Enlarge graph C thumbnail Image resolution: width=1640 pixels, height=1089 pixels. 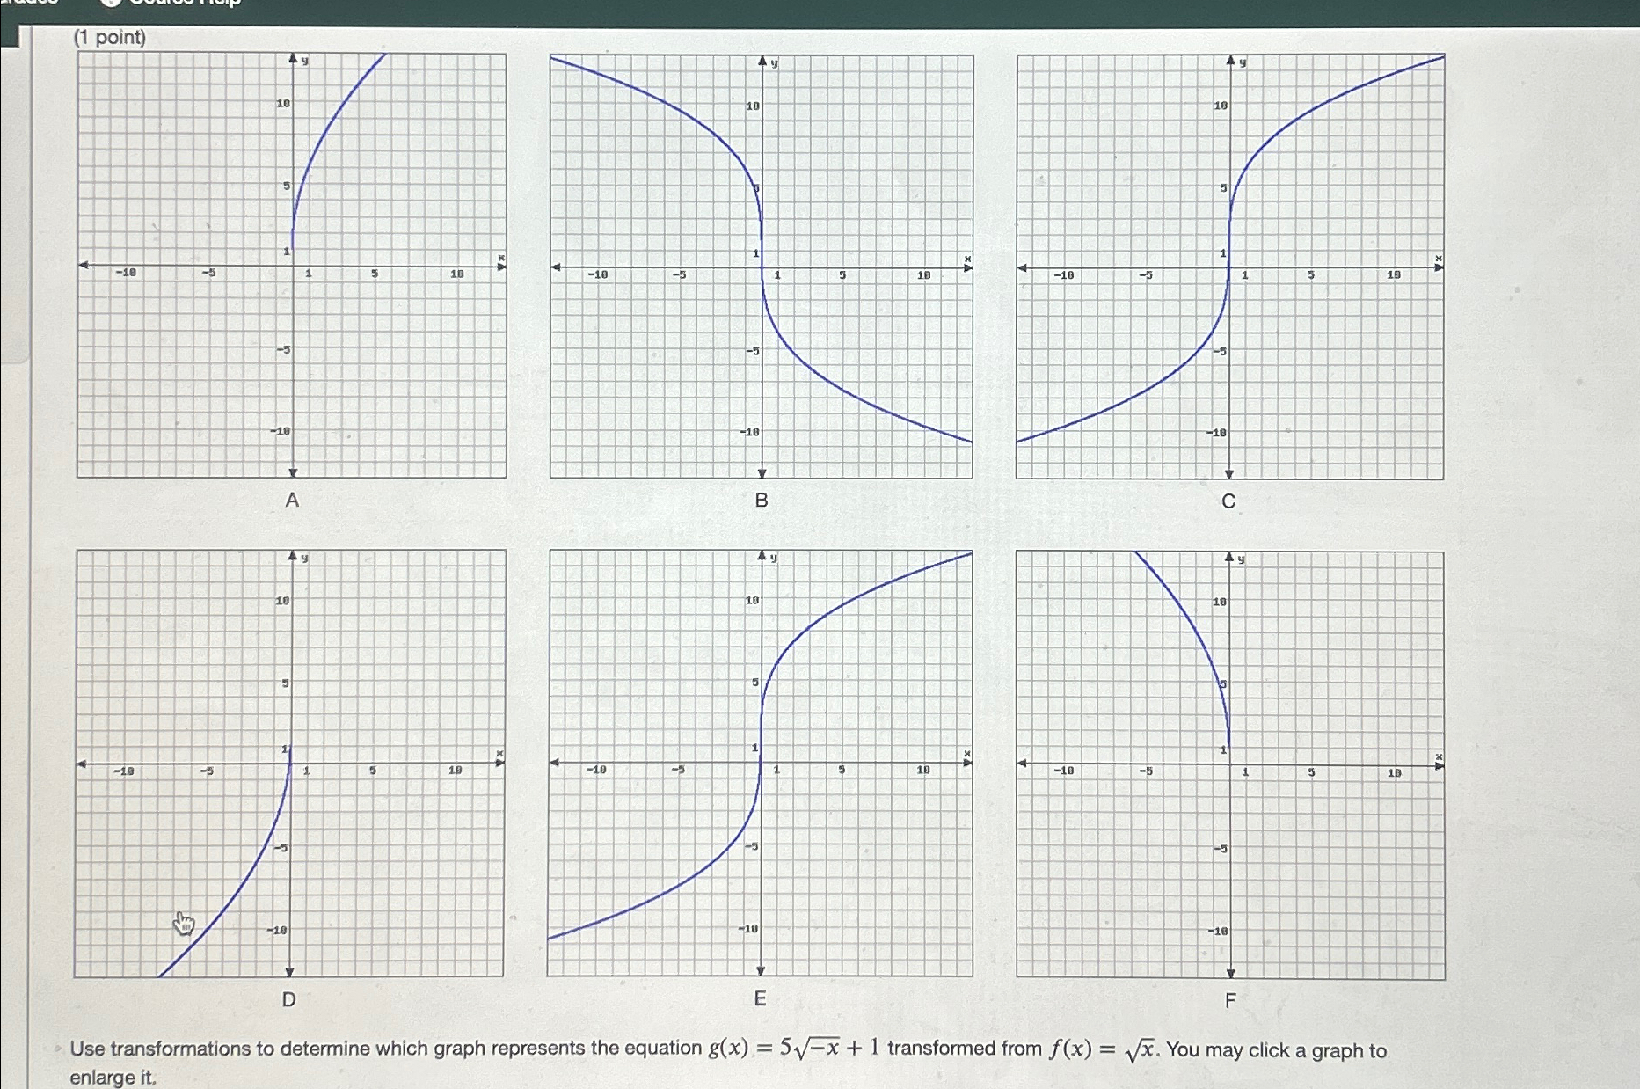click(x=1230, y=267)
